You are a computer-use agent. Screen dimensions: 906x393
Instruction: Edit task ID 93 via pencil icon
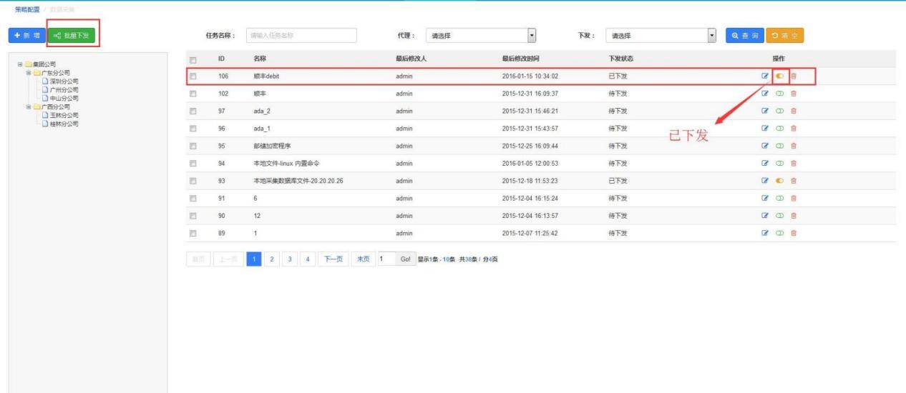[x=766, y=180]
